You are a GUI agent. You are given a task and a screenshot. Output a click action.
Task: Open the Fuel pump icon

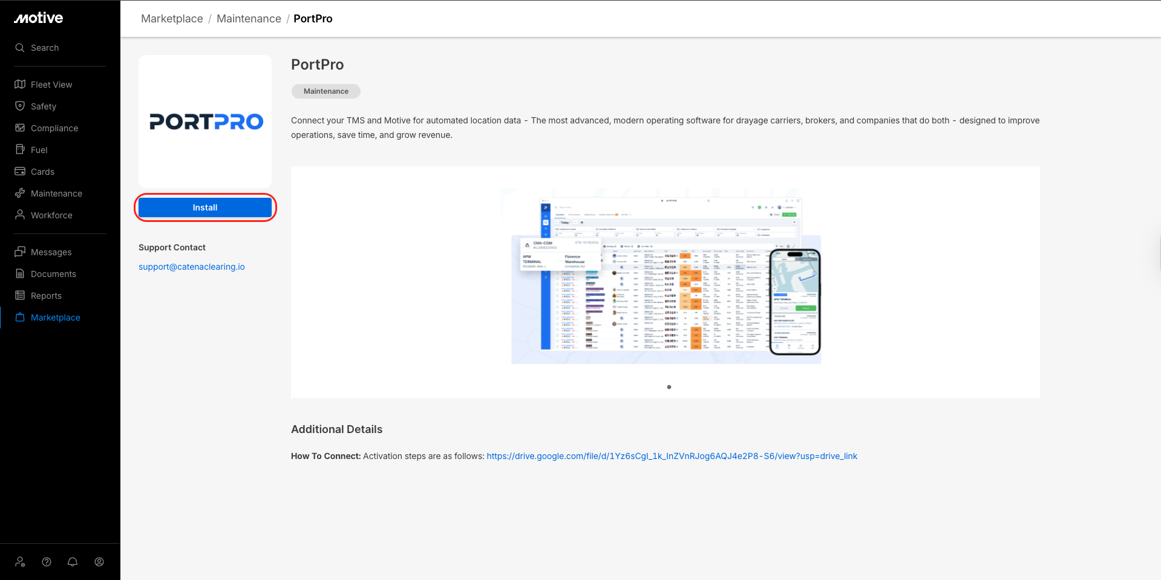click(x=20, y=149)
